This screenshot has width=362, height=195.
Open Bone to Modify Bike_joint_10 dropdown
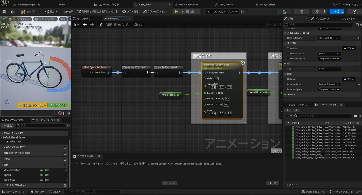click(x=329, y=38)
